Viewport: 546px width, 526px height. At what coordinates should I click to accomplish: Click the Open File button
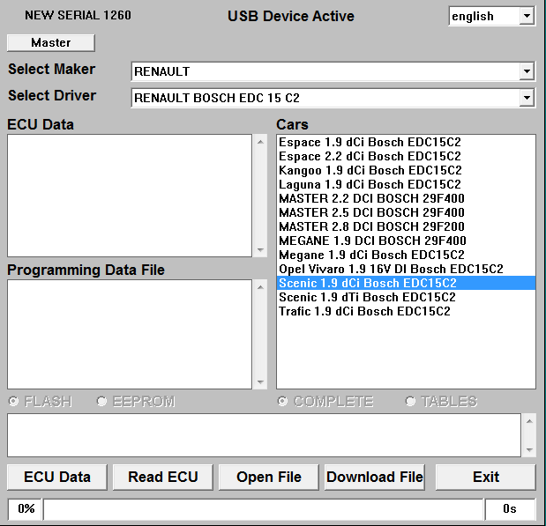[x=269, y=477]
